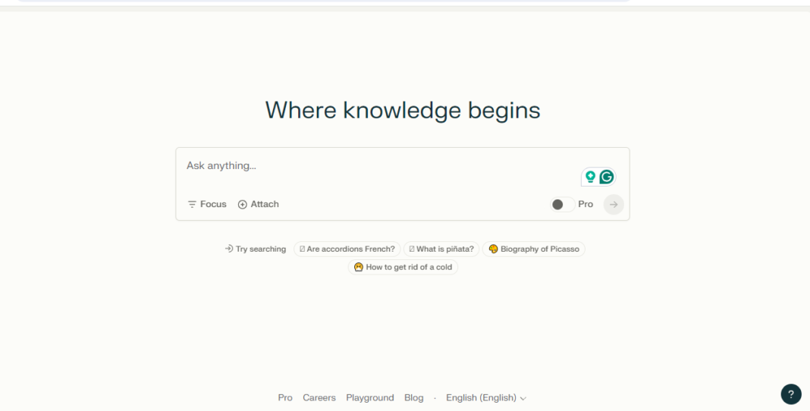Viewport: 810px width, 411px height.
Task: Click the submit arrow button
Action: coord(614,205)
